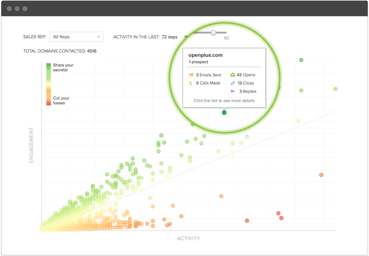Click the gradient color legend bar
Screen dimensions: 369x256
click(x=49, y=84)
